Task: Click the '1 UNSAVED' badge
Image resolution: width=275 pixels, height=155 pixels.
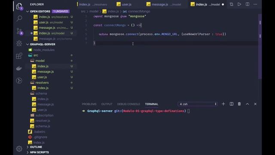Action: (x=61, y=12)
